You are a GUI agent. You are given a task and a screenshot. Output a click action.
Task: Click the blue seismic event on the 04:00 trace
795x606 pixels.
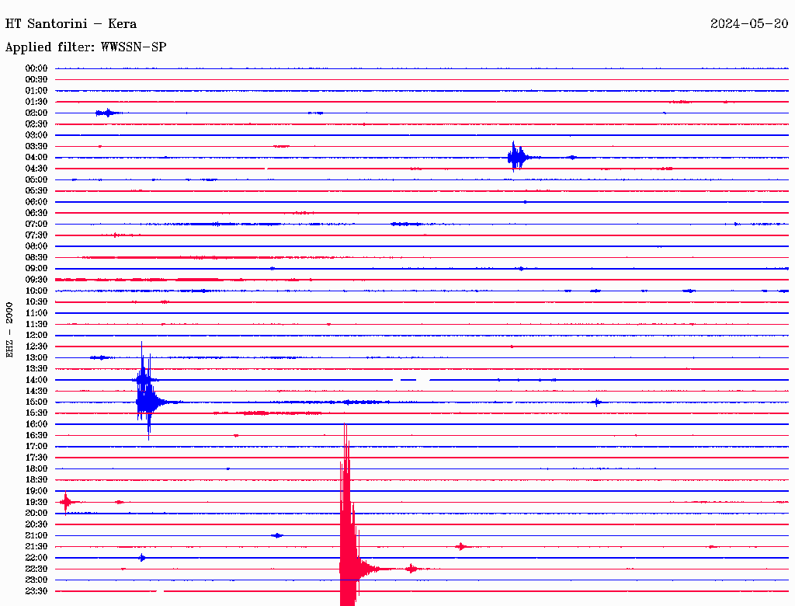[x=517, y=158]
